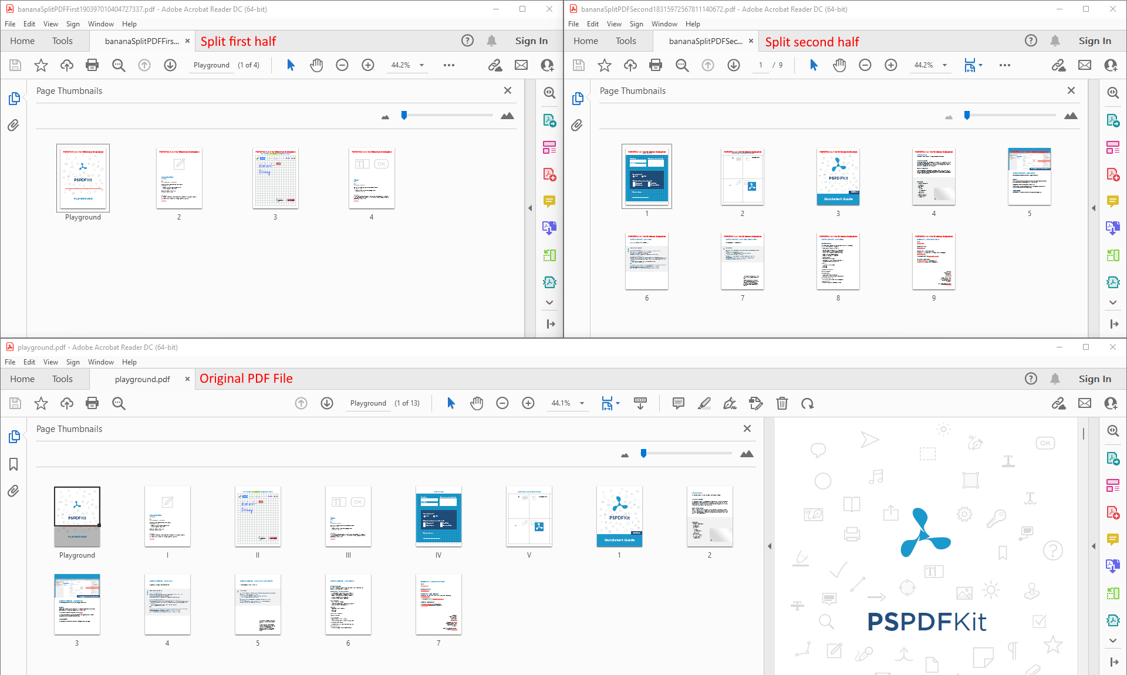Open the Add comment sticky note tool
The image size is (1127, 675).
pos(679,403)
